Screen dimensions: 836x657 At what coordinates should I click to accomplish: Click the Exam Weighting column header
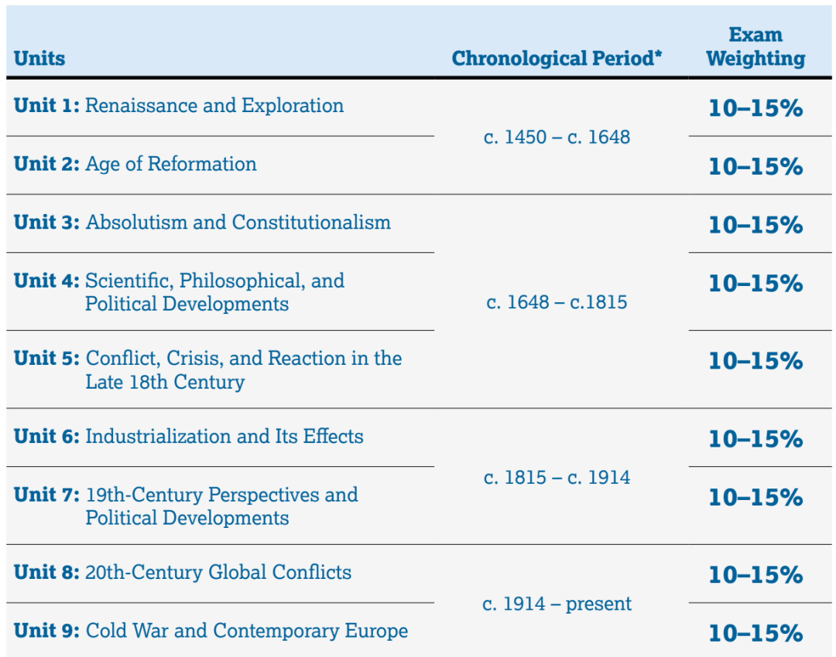[755, 46]
